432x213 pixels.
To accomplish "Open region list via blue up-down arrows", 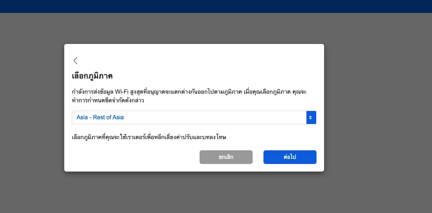I will (311, 117).
